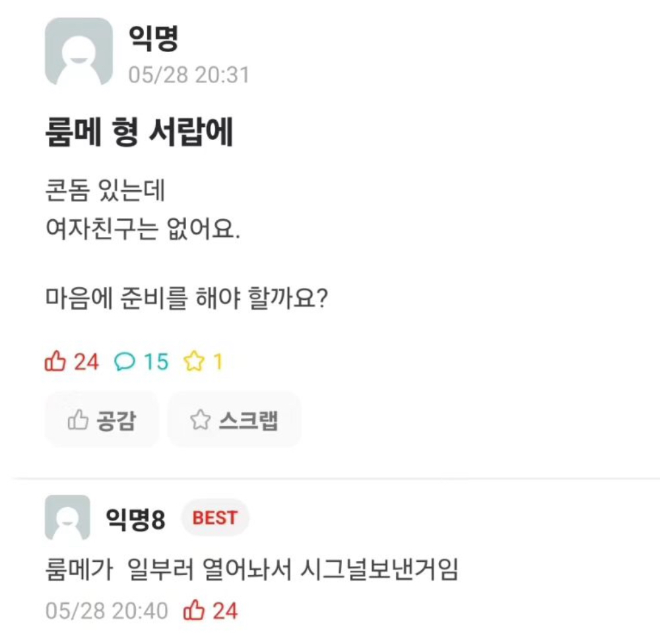
Task: Click the thumbs-up icon inside the 공감 button
Action: click(x=78, y=420)
